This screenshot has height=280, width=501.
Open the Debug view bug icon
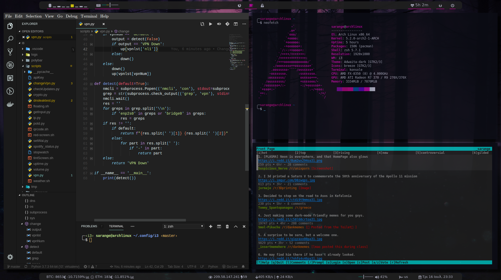tap(10, 65)
